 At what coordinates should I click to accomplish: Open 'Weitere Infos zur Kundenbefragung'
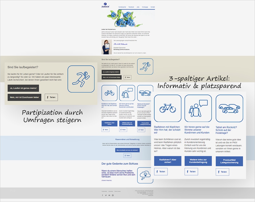point(198,161)
